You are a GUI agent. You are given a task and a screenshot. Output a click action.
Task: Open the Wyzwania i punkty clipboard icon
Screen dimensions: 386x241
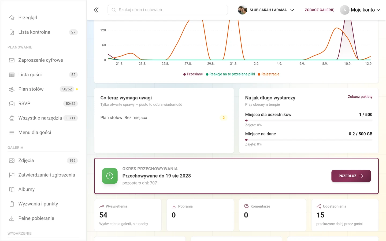pyautogui.click(x=12, y=204)
